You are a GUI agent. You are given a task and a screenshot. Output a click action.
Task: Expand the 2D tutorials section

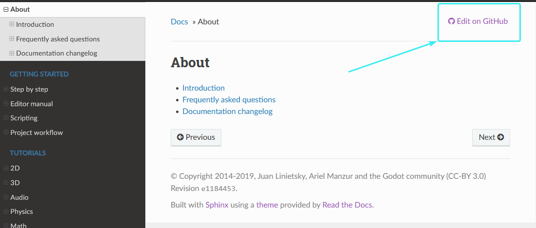click(x=6, y=168)
